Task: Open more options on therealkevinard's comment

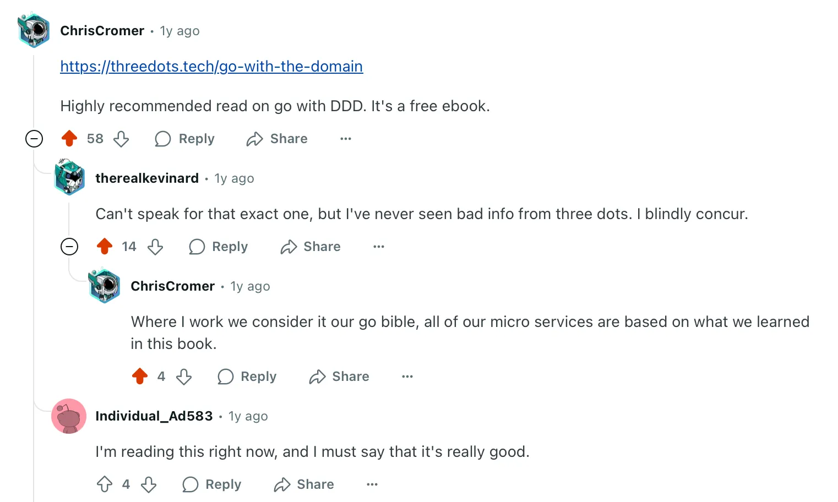Action: click(x=379, y=247)
